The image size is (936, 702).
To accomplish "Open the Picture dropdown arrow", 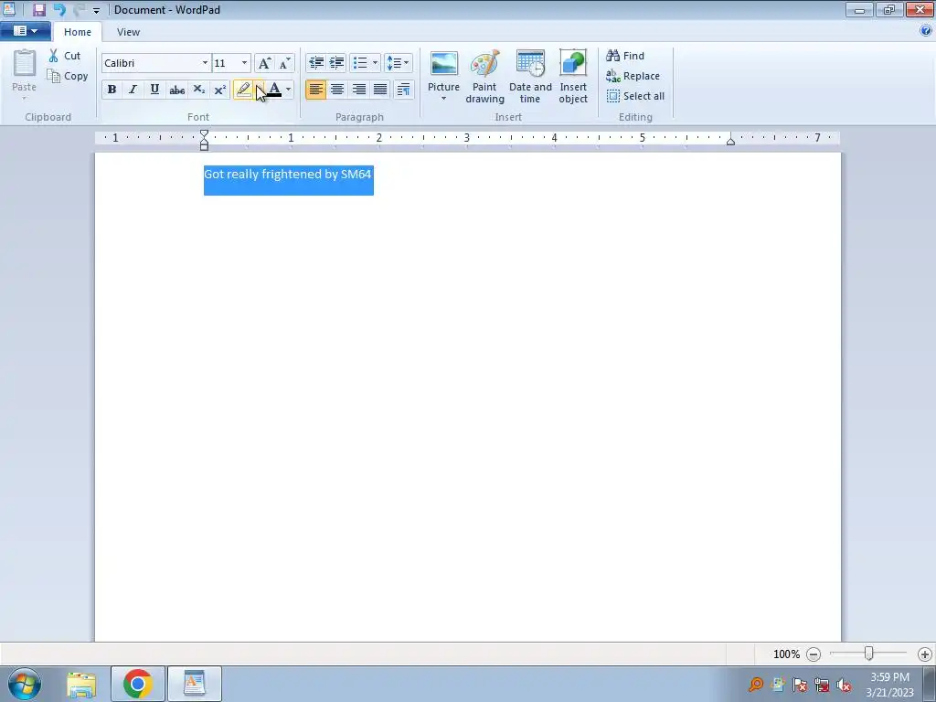I will (443, 99).
